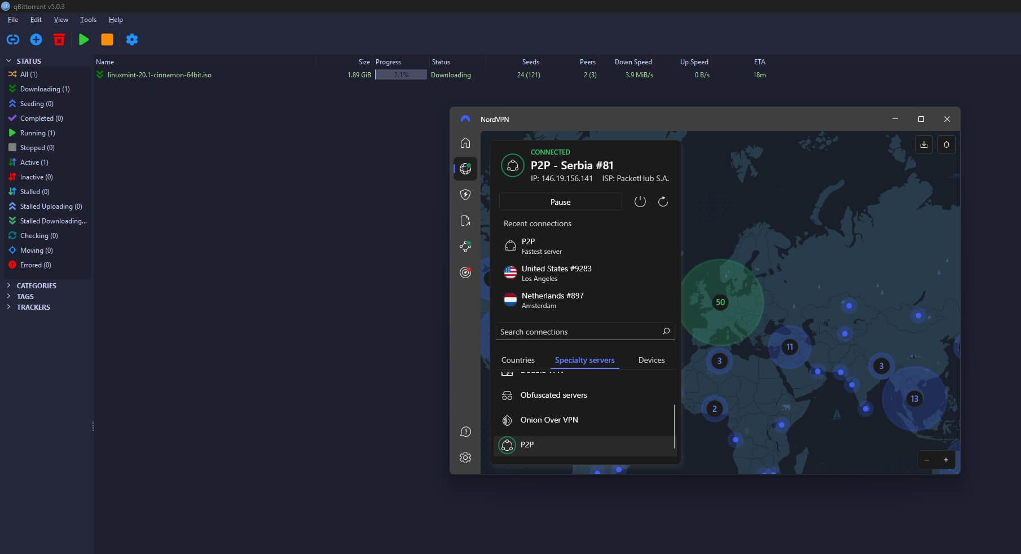Viewport: 1021px width, 554px height.
Task: Click the torrent's 2.1% progress bar
Action: click(401, 75)
